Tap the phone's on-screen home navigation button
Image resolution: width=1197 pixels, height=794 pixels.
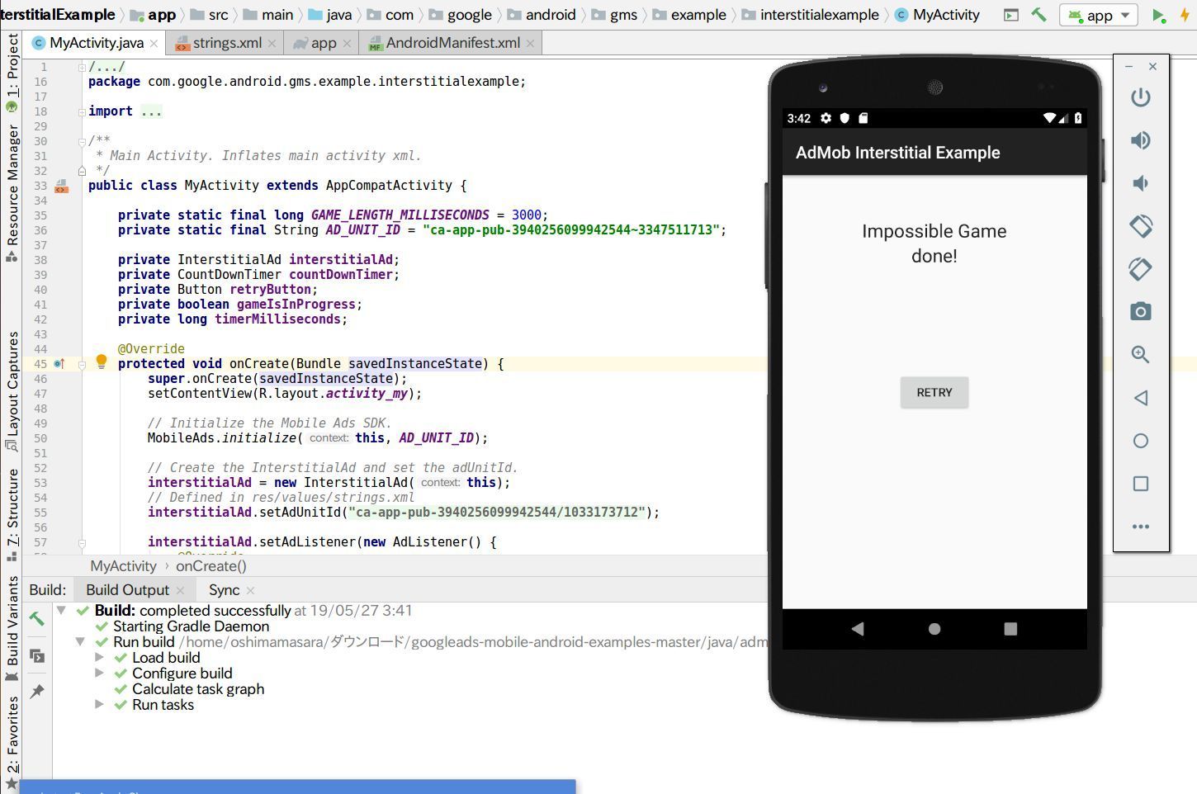934,629
